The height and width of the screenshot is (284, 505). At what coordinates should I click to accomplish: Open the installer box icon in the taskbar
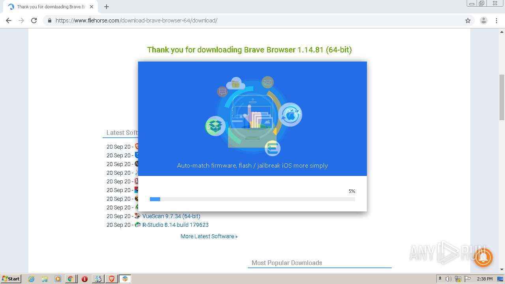(x=125, y=279)
